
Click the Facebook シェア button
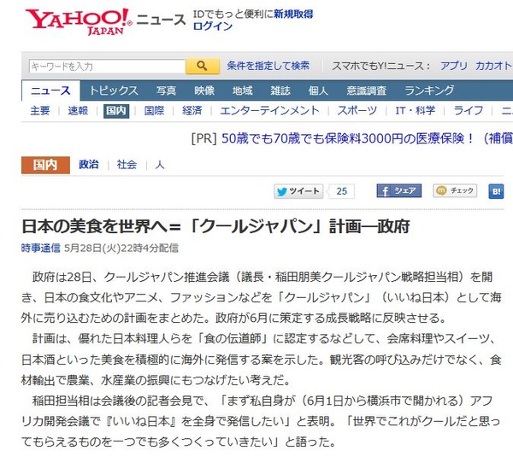pyautogui.click(x=398, y=190)
